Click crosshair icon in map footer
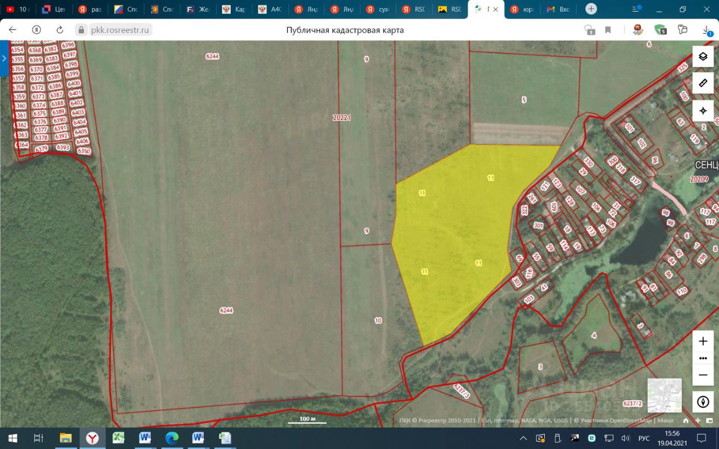The image size is (719, 449). pyautogui.click(x=698, y=420)
